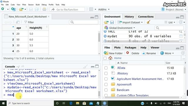This screenshot has width=188, height=106.
Task: Open Microsoft Edge from taskbar
Action: 71,103
